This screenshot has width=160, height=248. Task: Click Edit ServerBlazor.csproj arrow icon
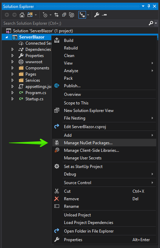(x=57, y=126)
